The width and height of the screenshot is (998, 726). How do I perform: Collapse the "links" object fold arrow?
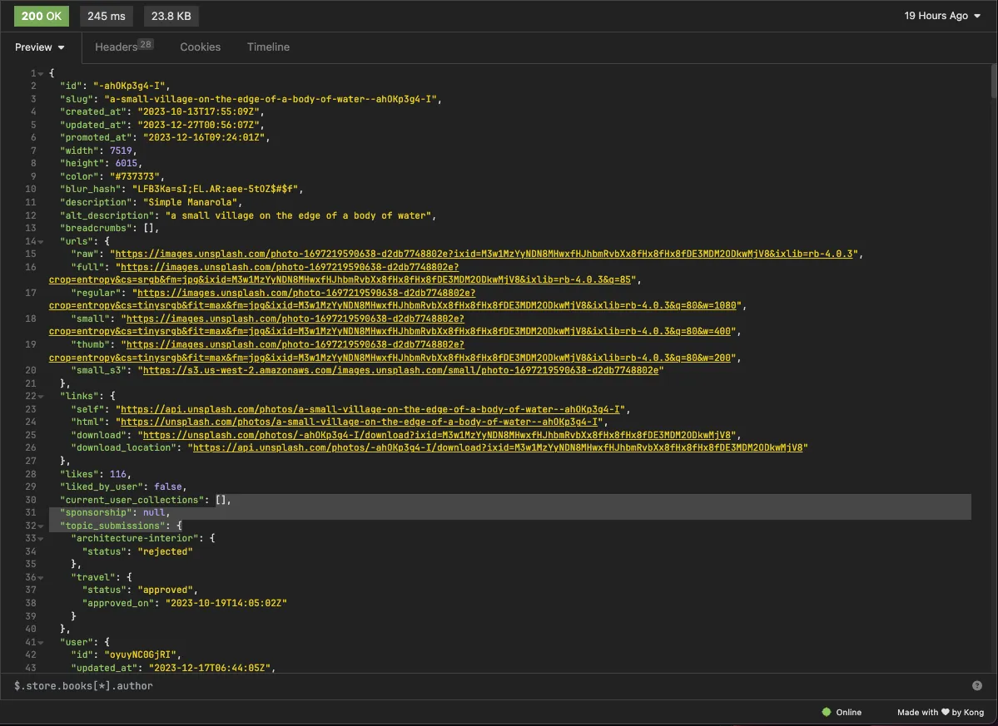click(41, 396)
